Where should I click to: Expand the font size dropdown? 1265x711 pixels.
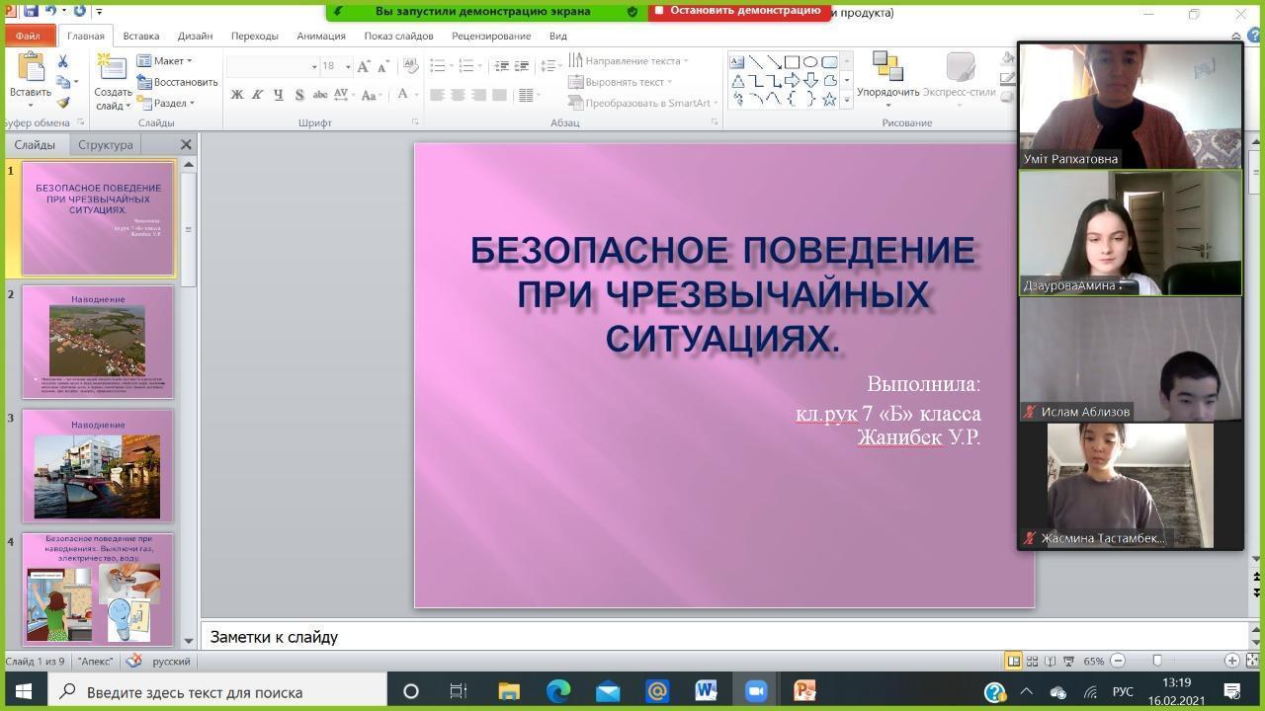(x=348, y=67)
